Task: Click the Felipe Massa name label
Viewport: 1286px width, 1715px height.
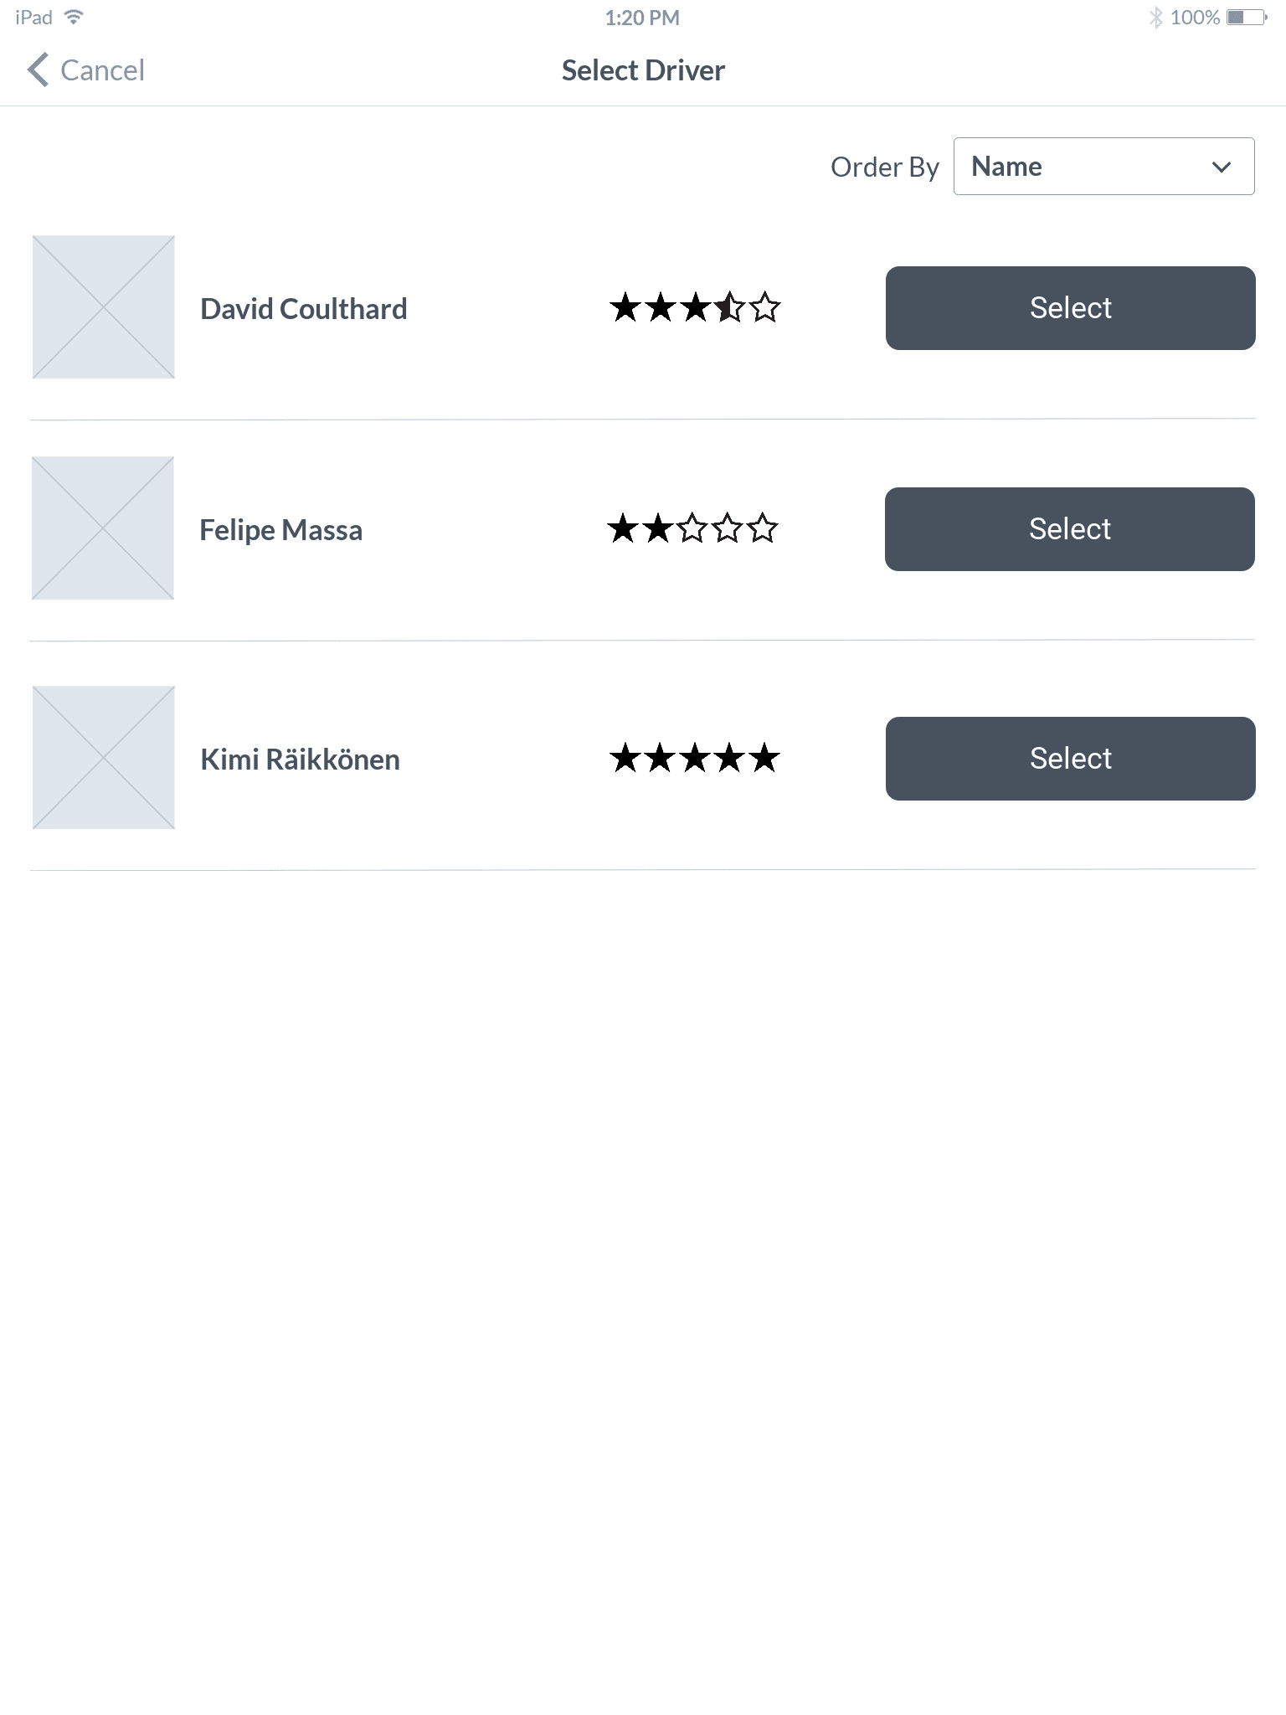Action: 280,530
